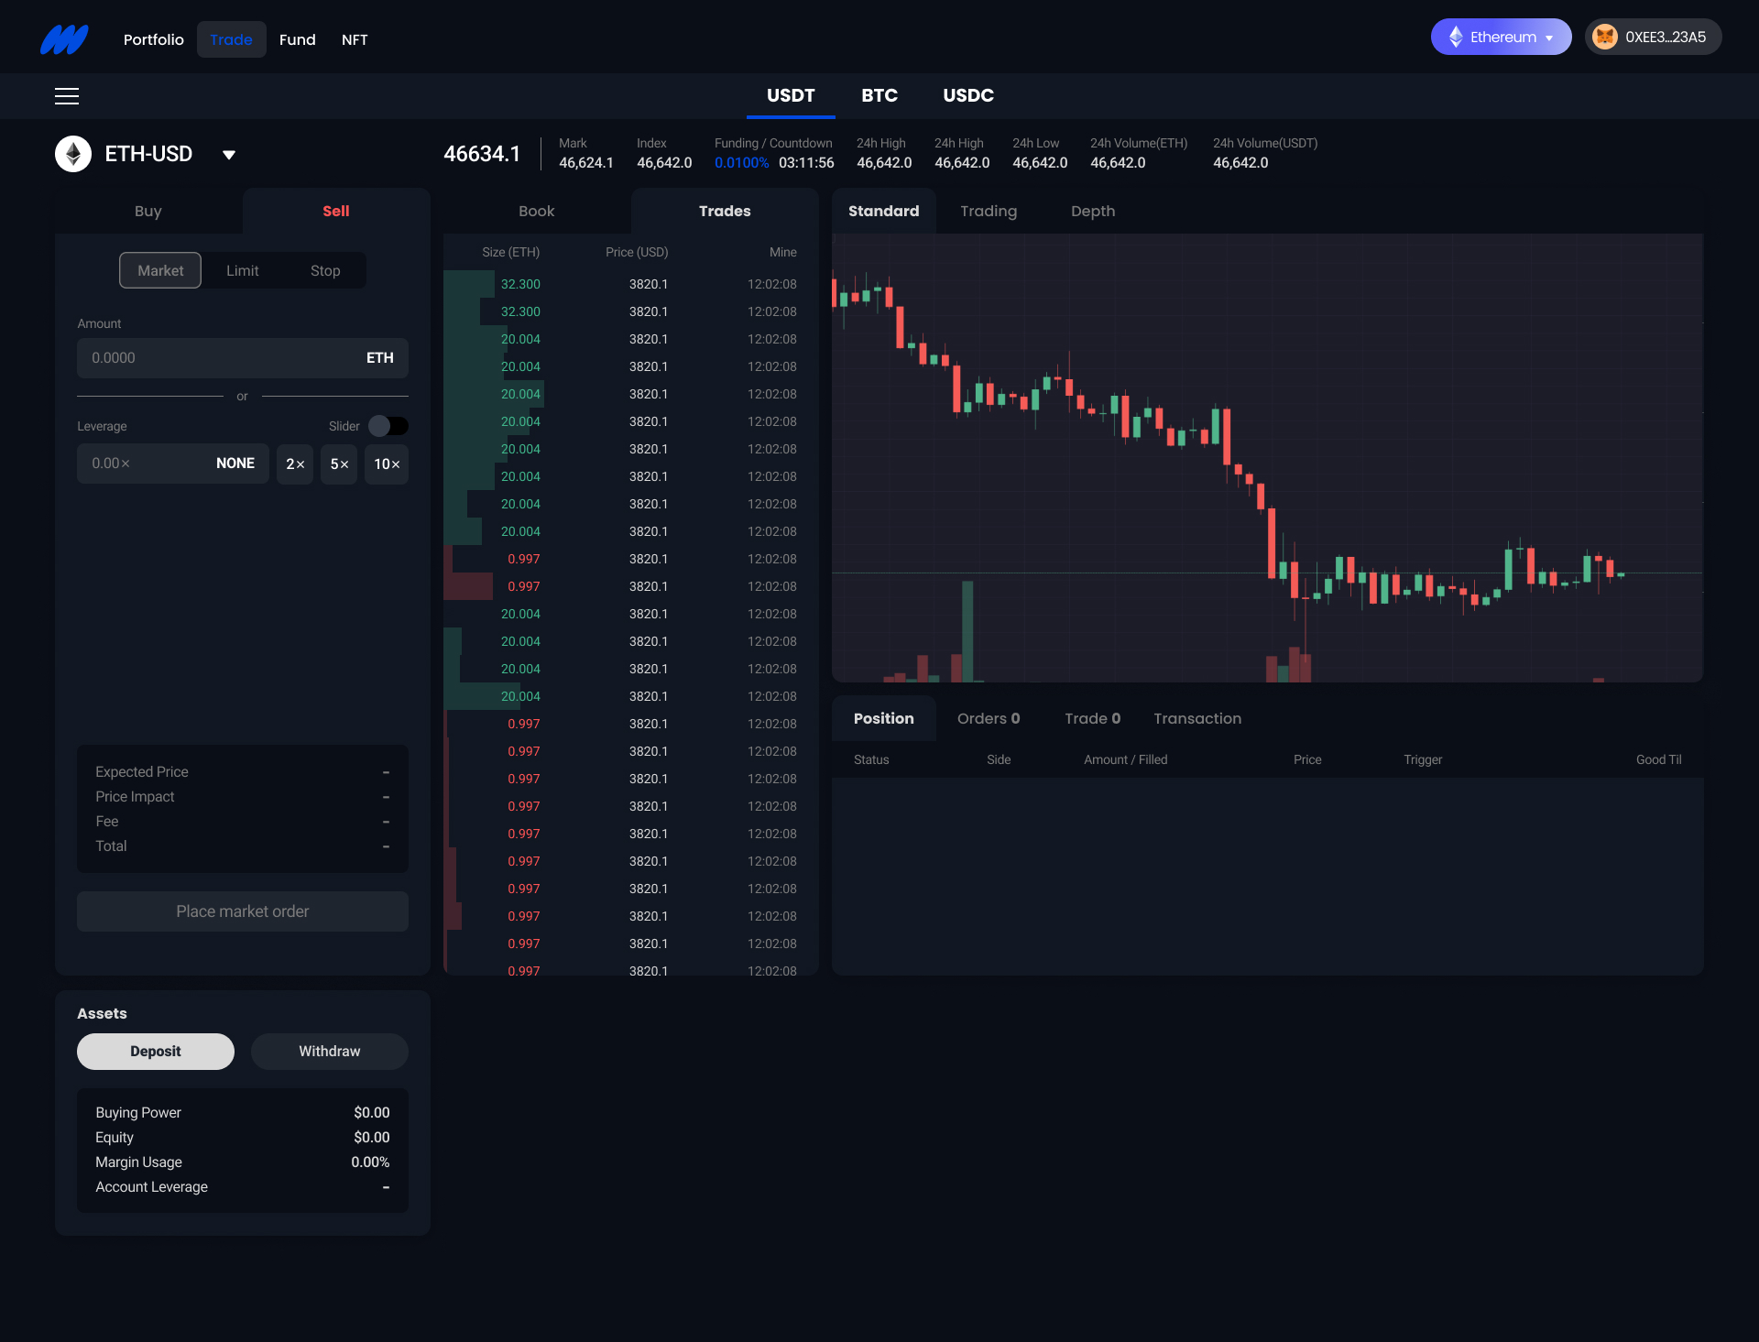Select the Market order type
Viewport: 1759px width, 1342px height.
(159, 270)
